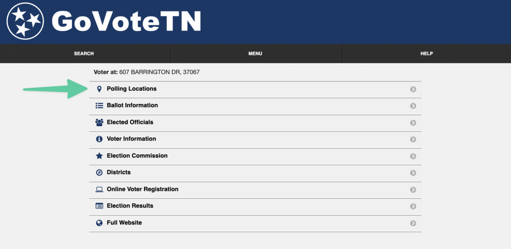The width and height of the screenshot is (511, 249).
Task: Click the Polling Locations map pin icon
Action: (x=99, y=89)
